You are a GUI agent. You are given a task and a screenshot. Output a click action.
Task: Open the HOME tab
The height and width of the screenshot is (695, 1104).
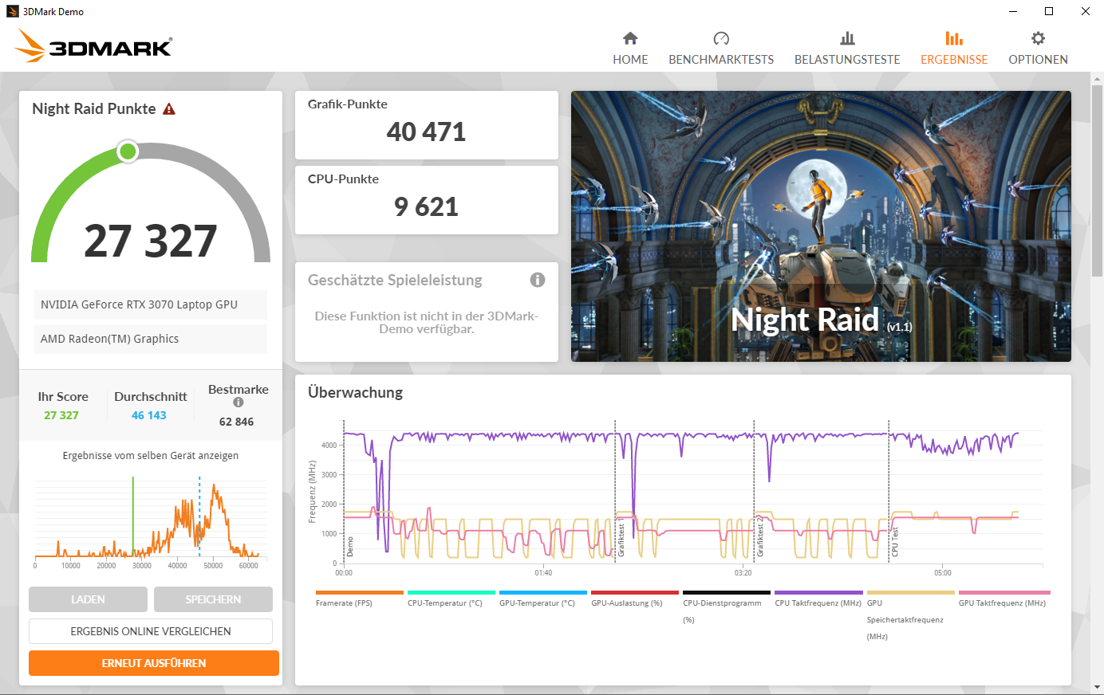[x=630, y=49]
